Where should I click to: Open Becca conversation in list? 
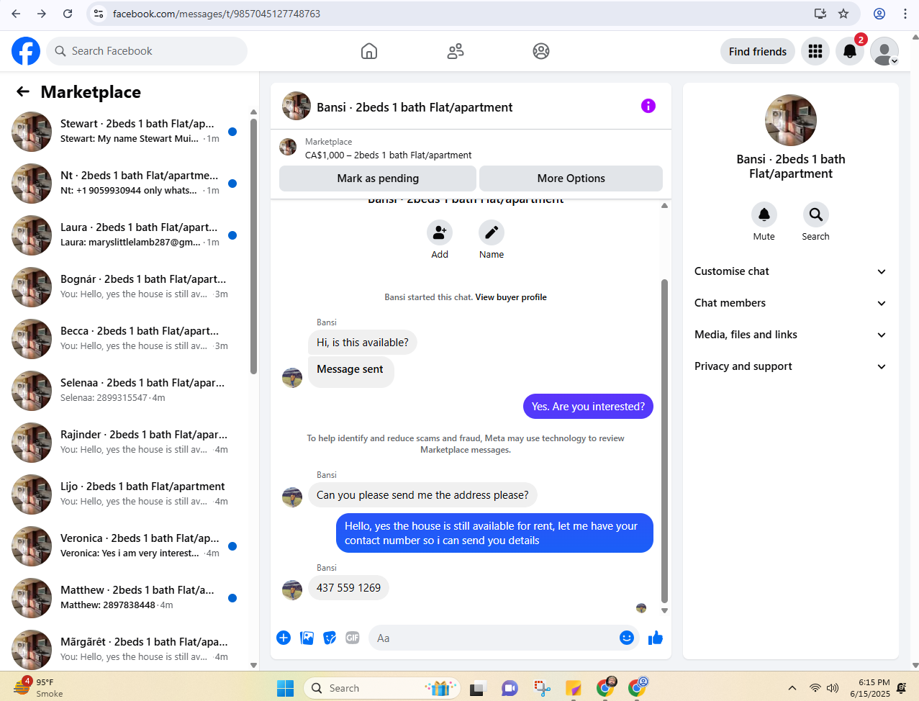125,339
